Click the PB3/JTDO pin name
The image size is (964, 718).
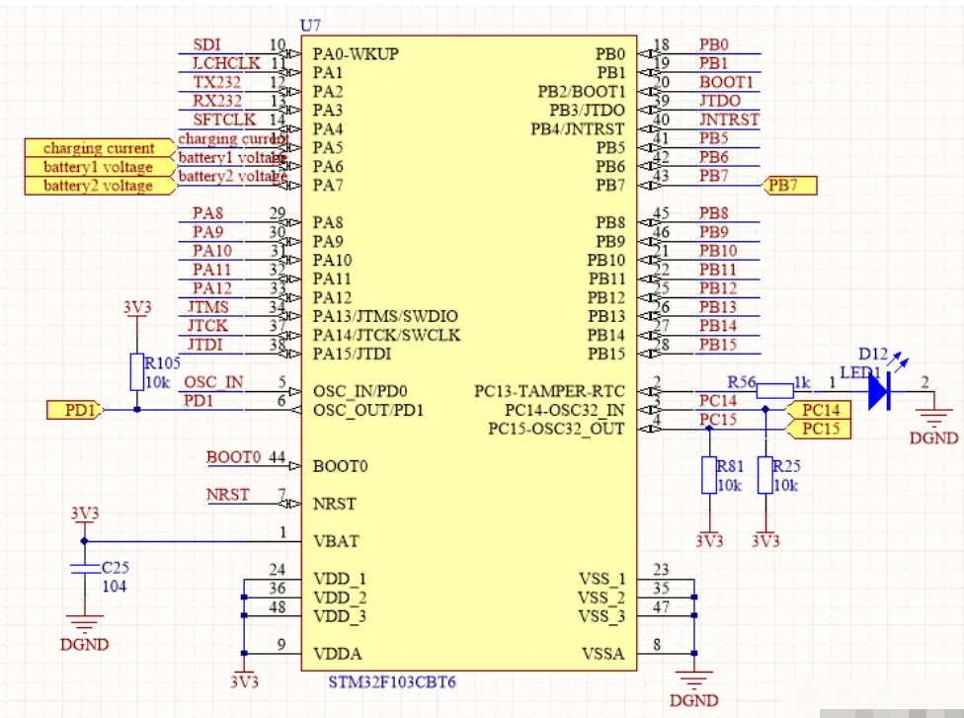[587, 110]
